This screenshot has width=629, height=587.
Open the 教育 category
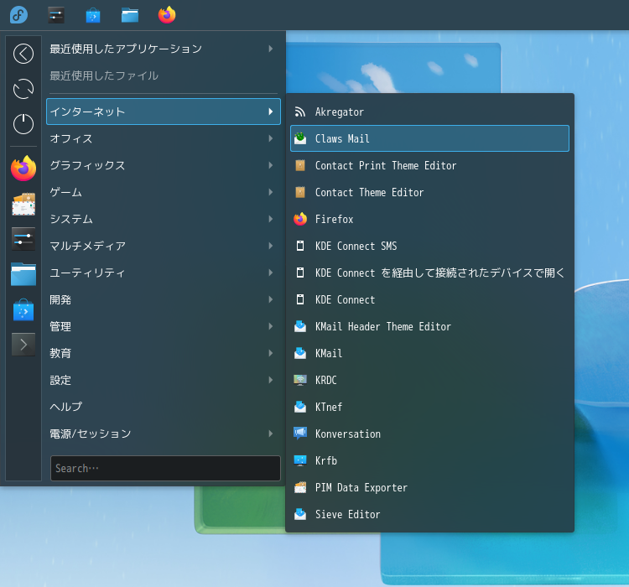[x=164, y=353]
